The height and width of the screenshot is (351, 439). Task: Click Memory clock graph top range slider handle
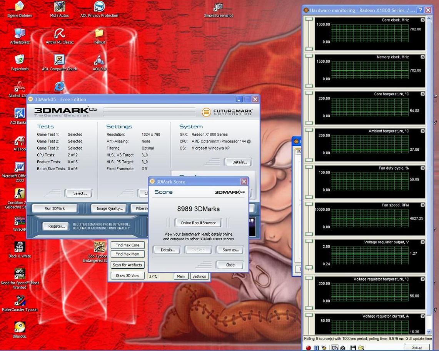[309, 56]
